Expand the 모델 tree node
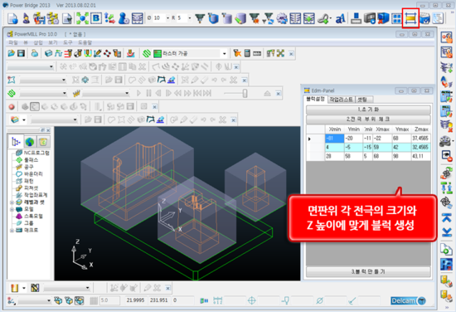Screen dimensions: 456x312 tap(12, 209)
